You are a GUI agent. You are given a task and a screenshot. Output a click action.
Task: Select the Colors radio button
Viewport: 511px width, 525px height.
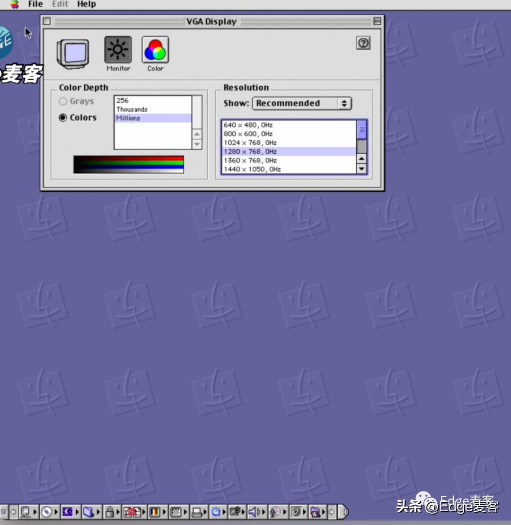(63, 118)
